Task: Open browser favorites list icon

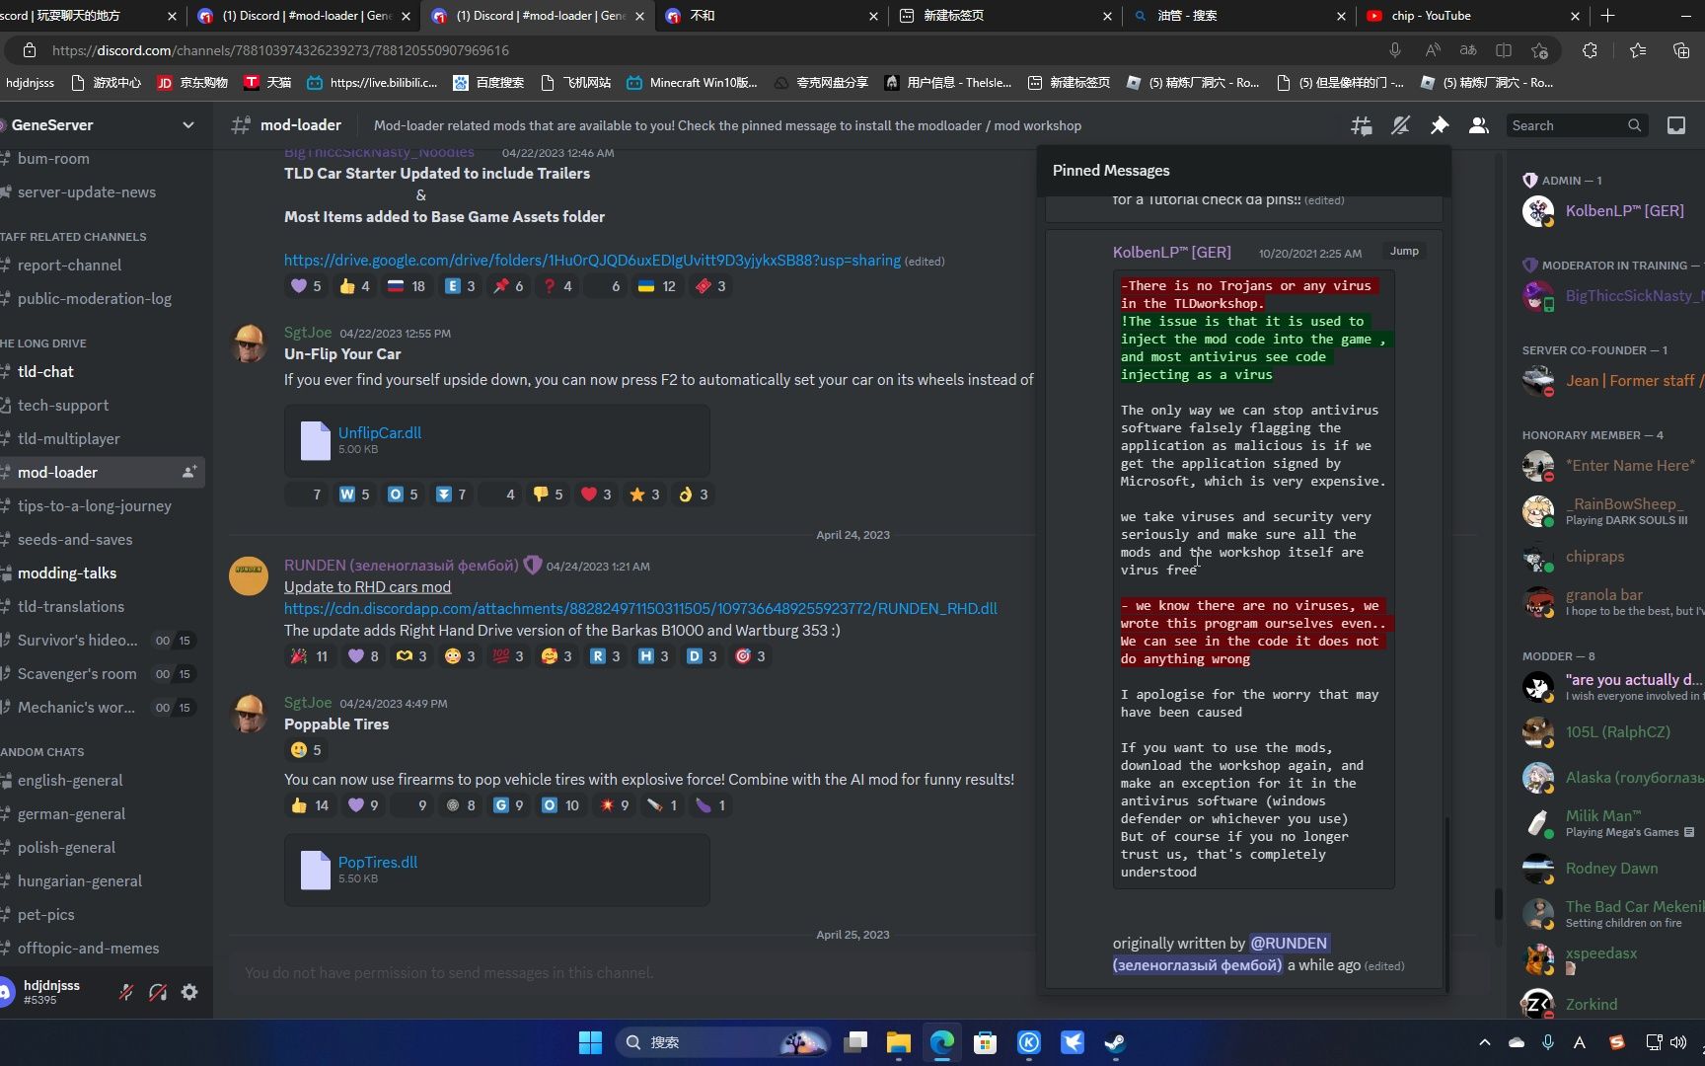Action: (1638, 50)
